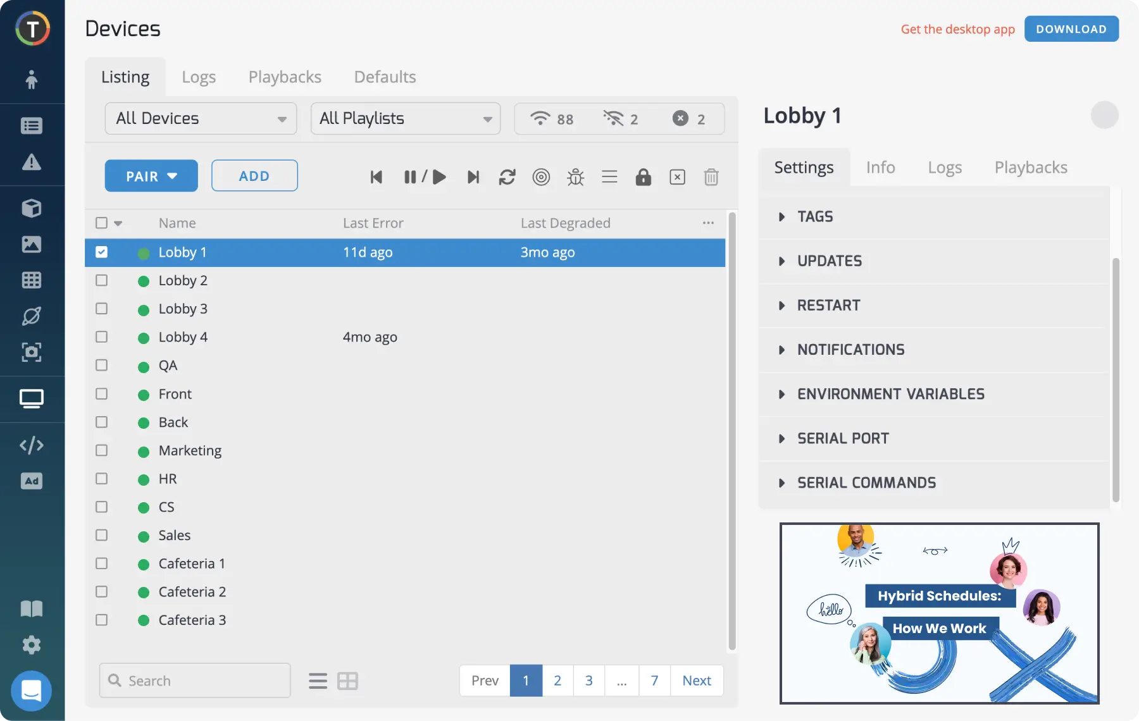The width and height of the screenshot is (1139, 721).
Task: Open the All Devices dropdown
Action: [201, 119]
